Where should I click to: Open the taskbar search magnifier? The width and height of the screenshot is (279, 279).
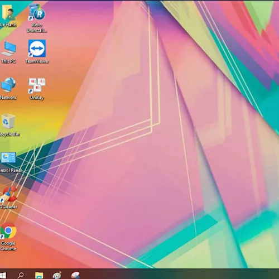(x=21, y=275)
